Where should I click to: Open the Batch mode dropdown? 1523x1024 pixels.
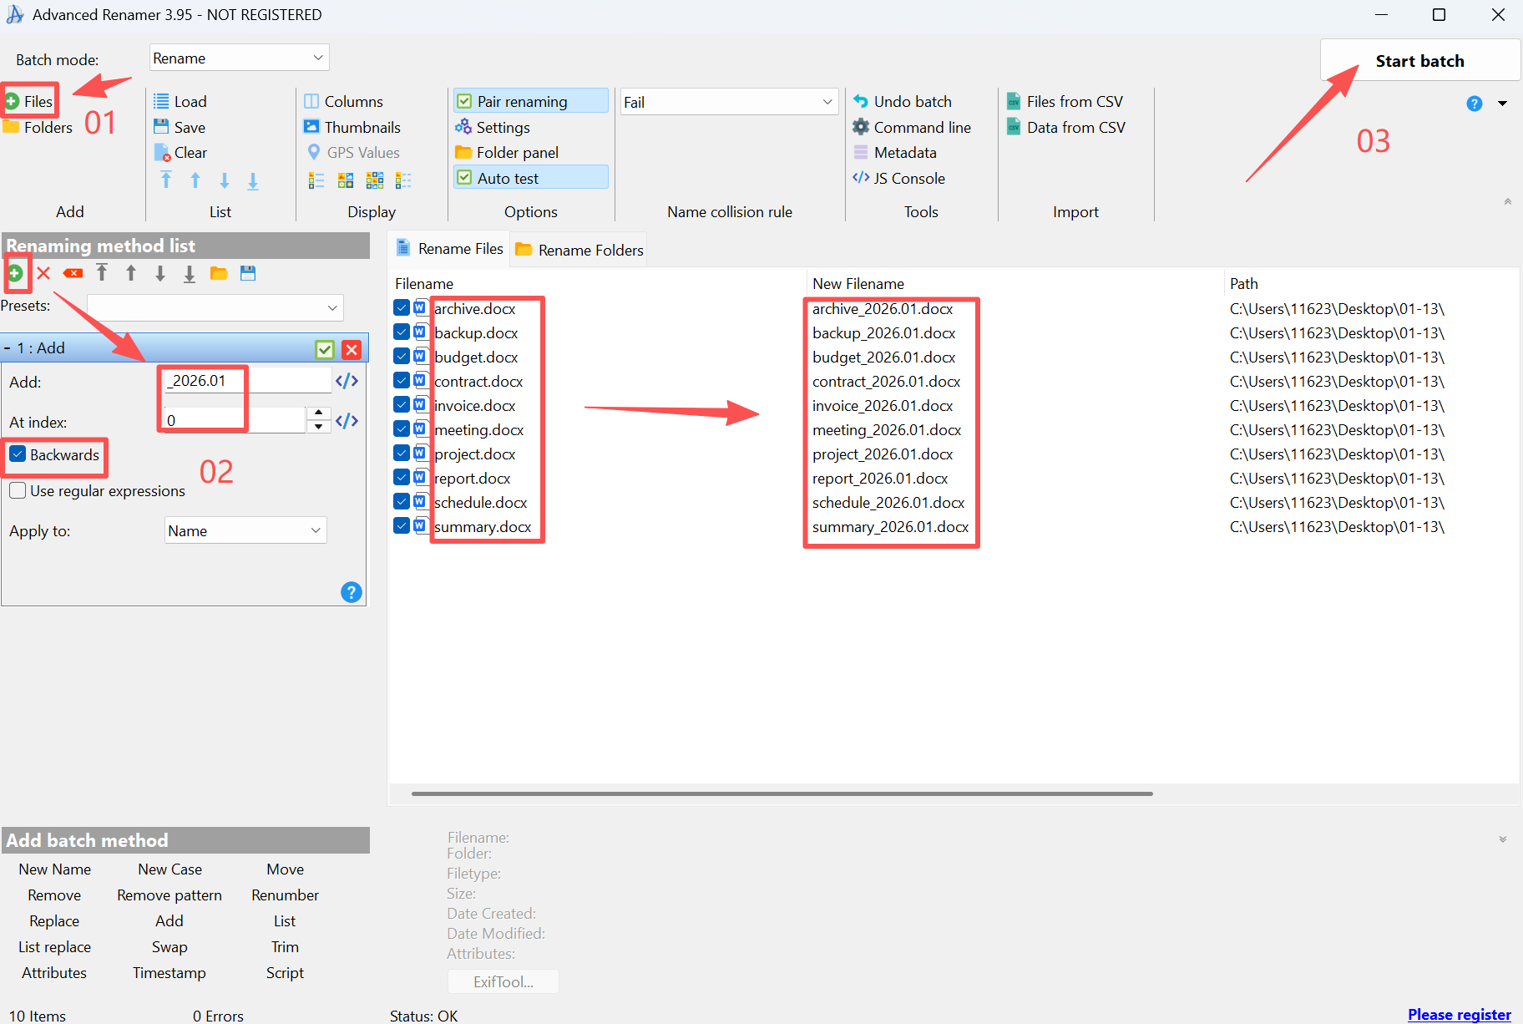[x=239, y=58]
